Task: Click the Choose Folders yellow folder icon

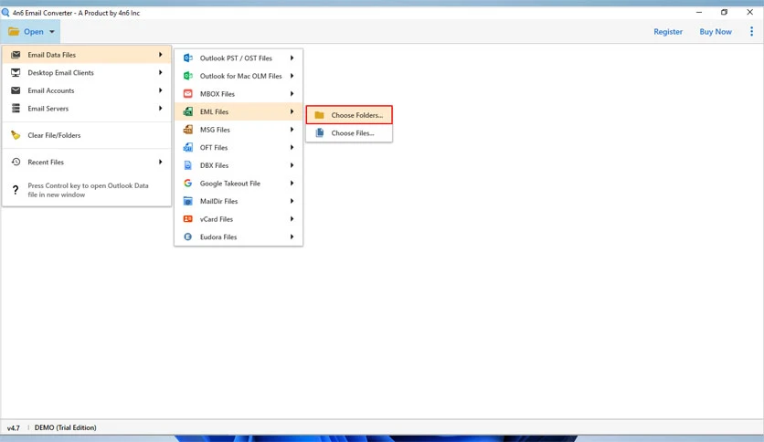Action: 319,115
